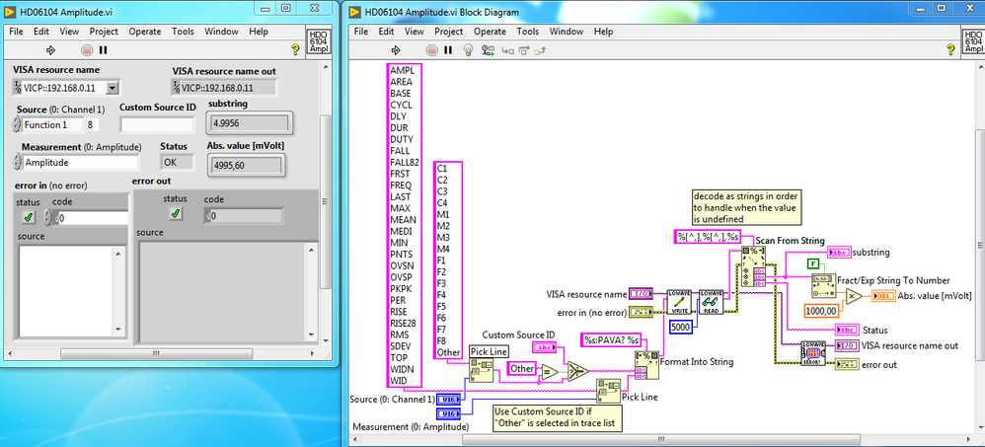Screen dimensions: 985x447
Task: Click the Block Diagram horizontal scrollbar
Action: pyautogui.click(x=659, y=439)
